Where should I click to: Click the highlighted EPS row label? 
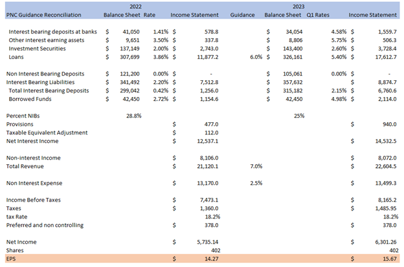[x=10, y=259]
